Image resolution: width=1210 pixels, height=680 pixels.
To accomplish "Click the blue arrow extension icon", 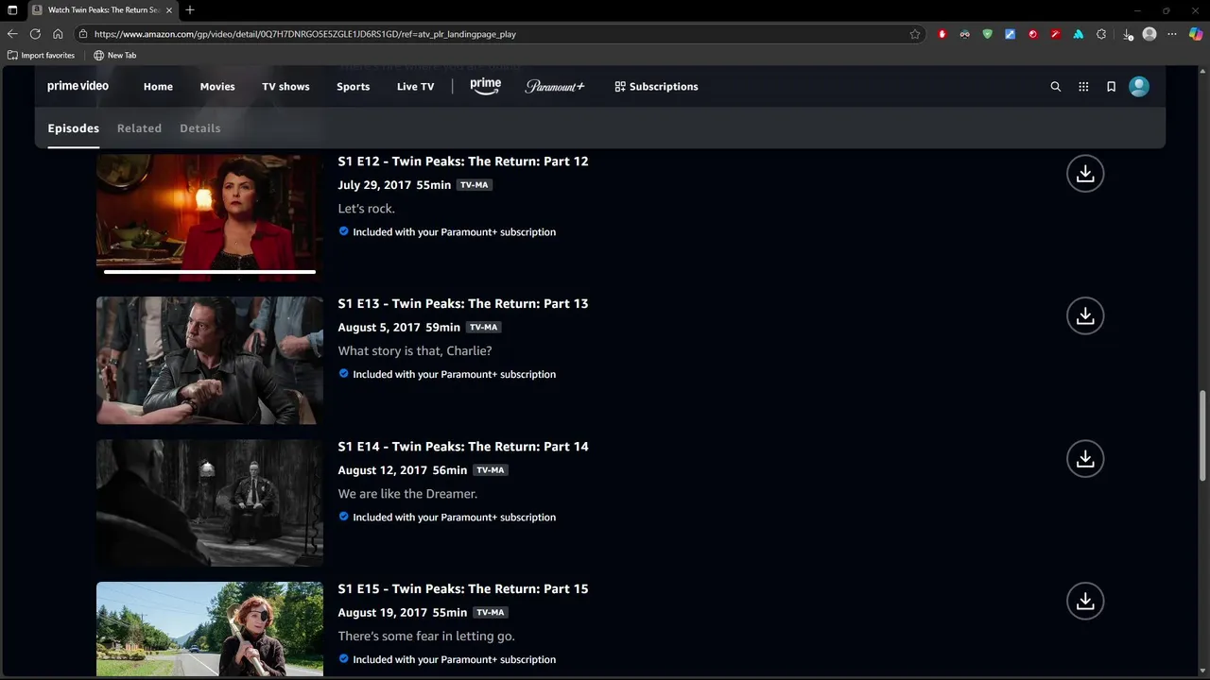I will 1011,34.
